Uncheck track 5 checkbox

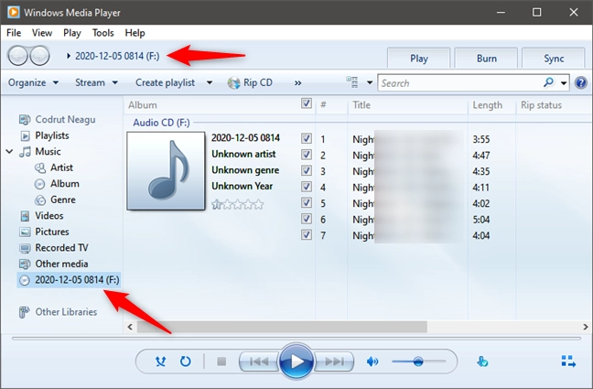click(x=307, y=202)
